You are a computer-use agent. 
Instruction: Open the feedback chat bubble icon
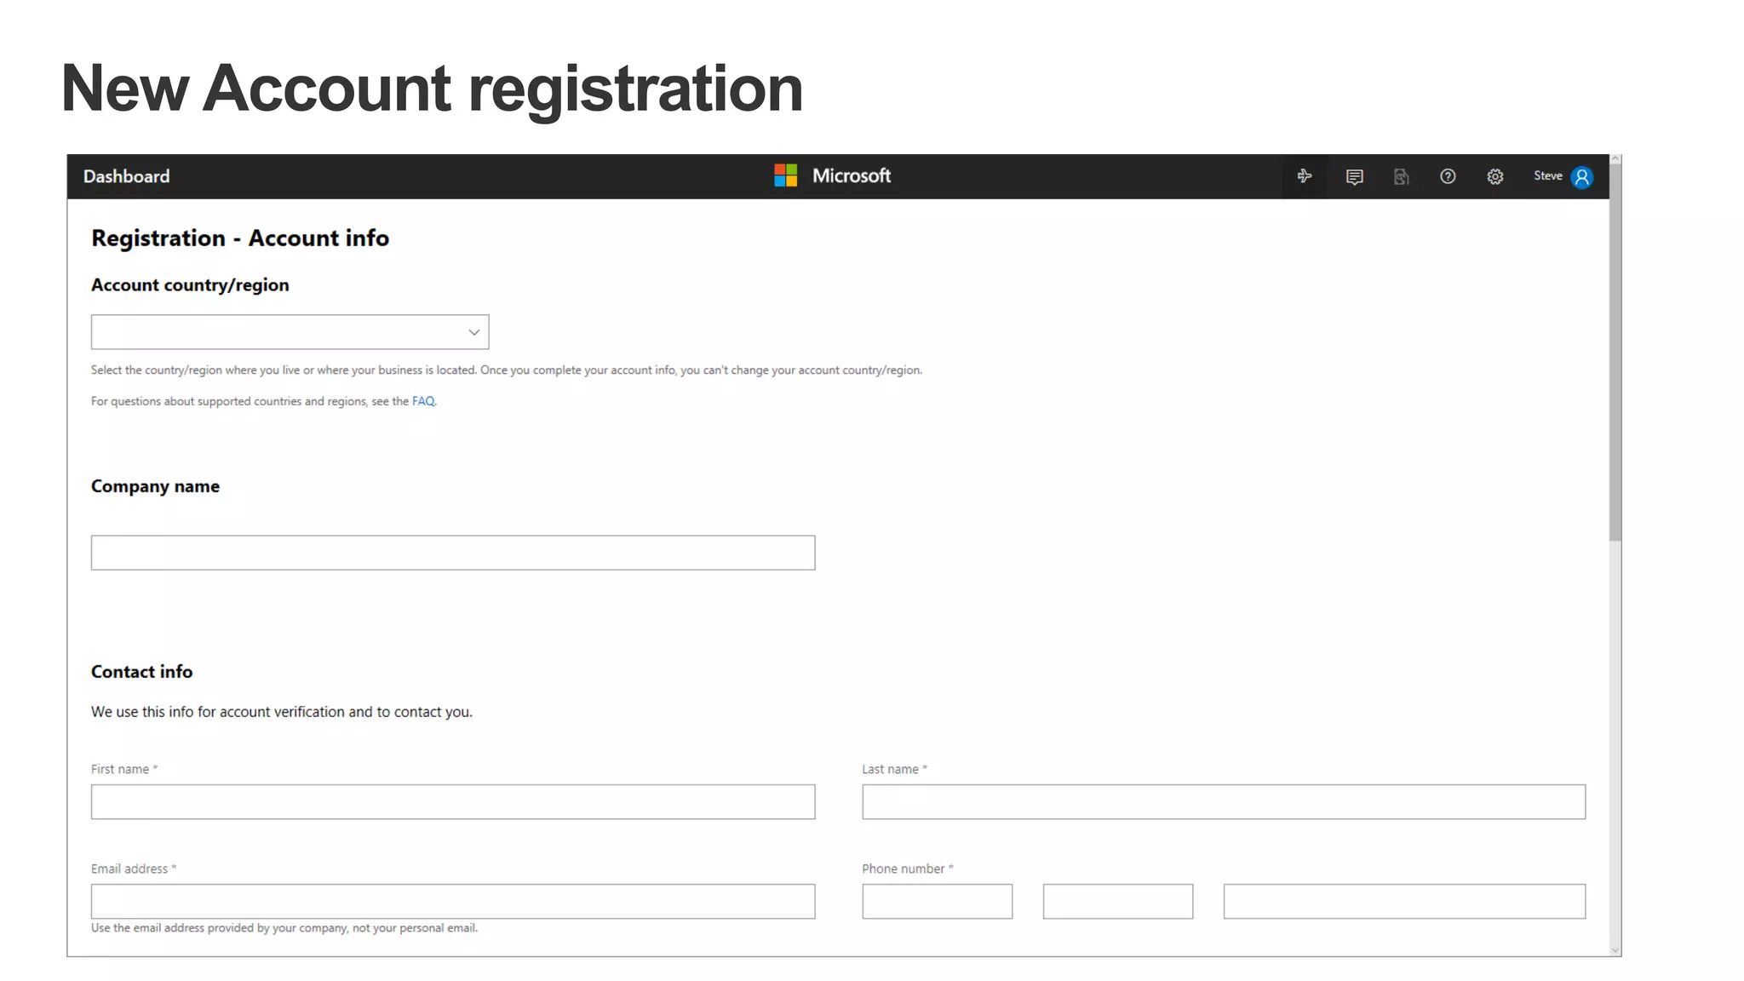pos(1354,176)
